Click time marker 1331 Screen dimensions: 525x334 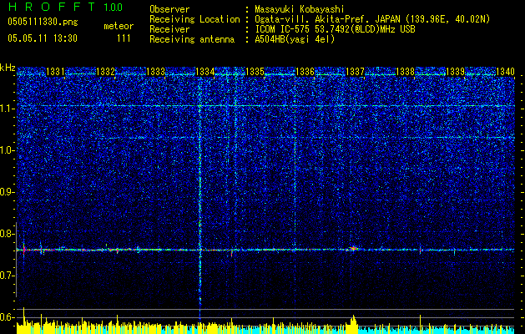point(55,71)
